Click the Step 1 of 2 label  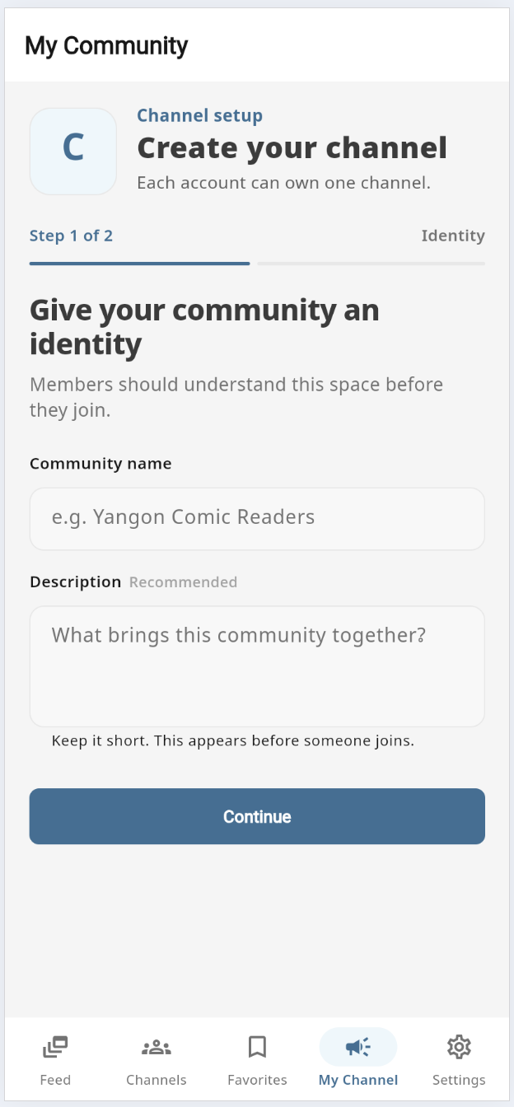click(x=71, y=236)
